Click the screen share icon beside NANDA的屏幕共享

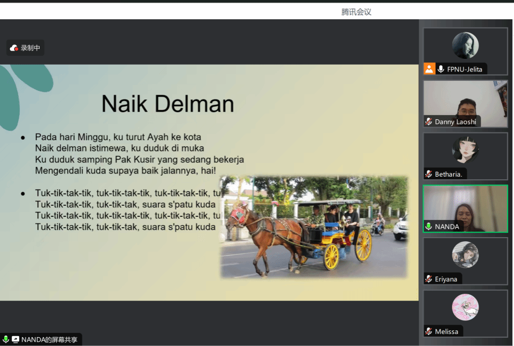click(x=16, y=340)
